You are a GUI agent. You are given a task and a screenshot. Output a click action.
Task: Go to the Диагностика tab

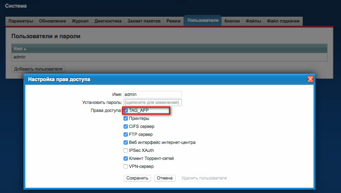coord(108,21)
